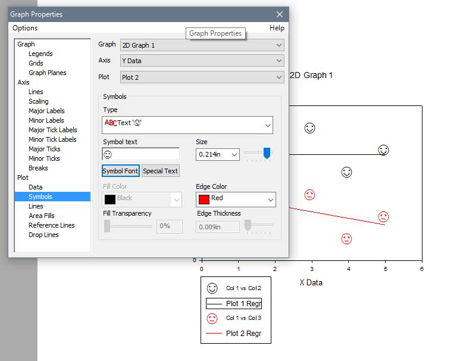
Task: Select Major Tick Labels in the tree
Action: (x=52, y=130)
